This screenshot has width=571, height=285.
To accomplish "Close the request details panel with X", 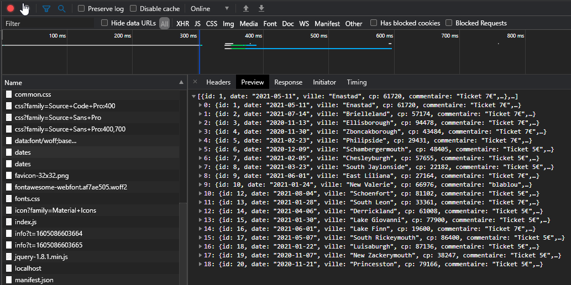I will (x=195, y=82).
